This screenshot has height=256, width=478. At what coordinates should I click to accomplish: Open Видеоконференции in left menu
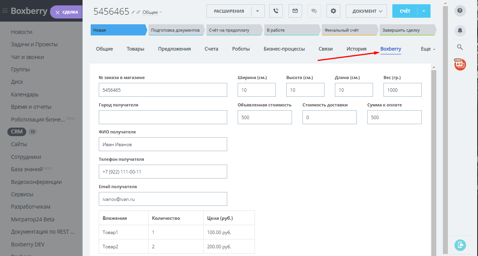click(x=36, y=182)
